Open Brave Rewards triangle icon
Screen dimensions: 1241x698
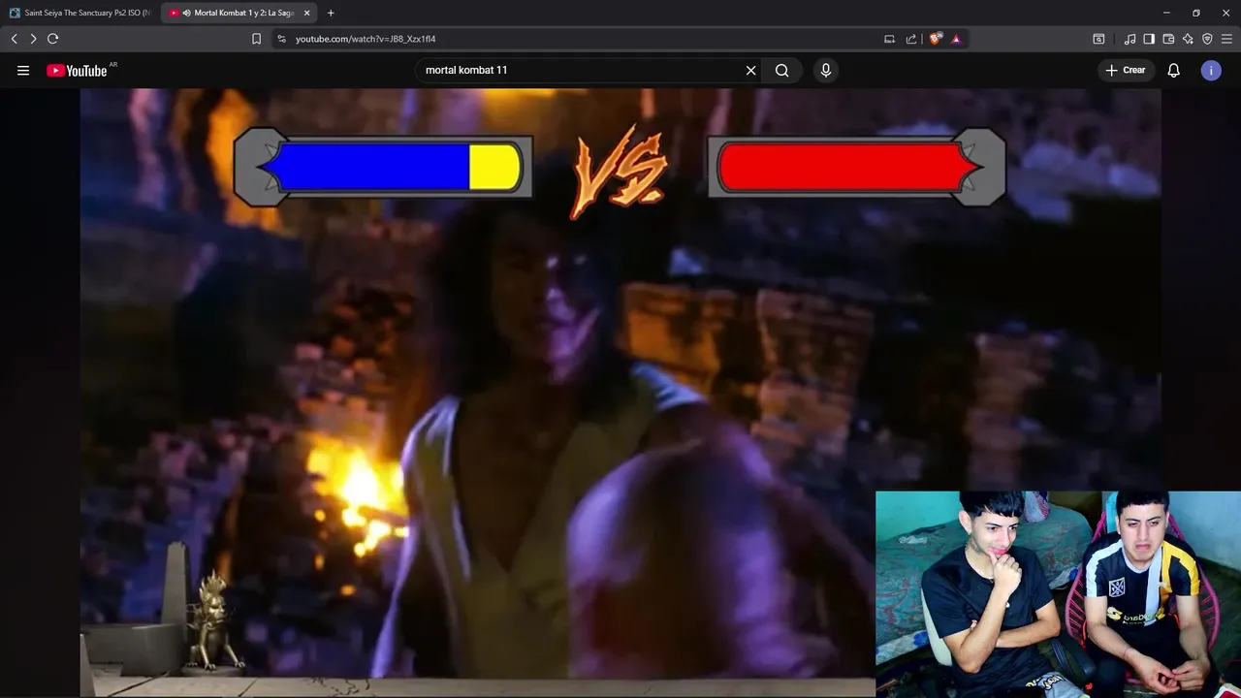pyautogui.click(x=956, y=39)
